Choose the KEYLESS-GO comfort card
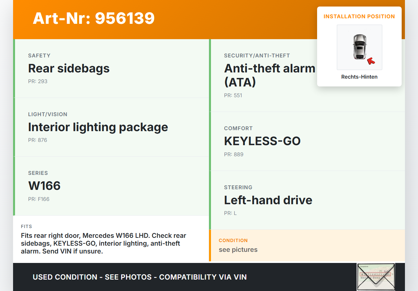The image size is (418, 291). click(307, 141)
